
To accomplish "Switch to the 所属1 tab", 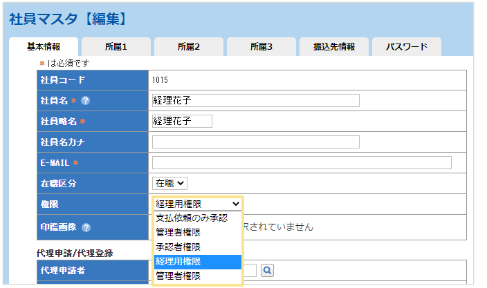I will pyautogui.click(x=116, y=47).
